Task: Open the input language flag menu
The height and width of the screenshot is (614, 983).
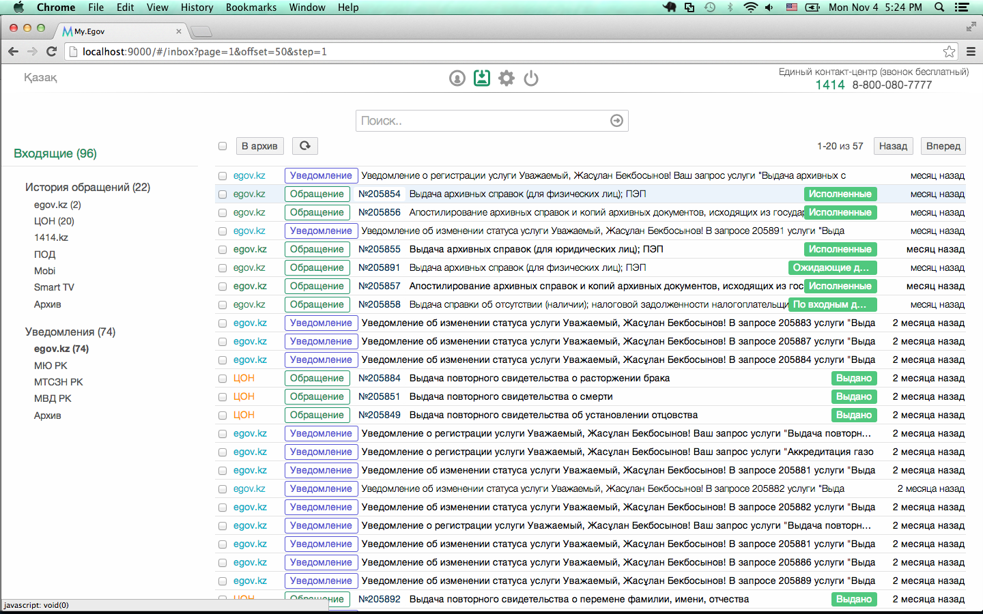Action: click(791, 8)
